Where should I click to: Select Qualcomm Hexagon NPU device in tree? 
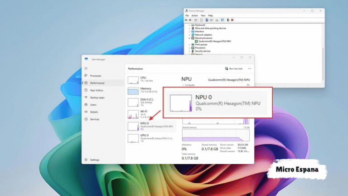[216, 41]
